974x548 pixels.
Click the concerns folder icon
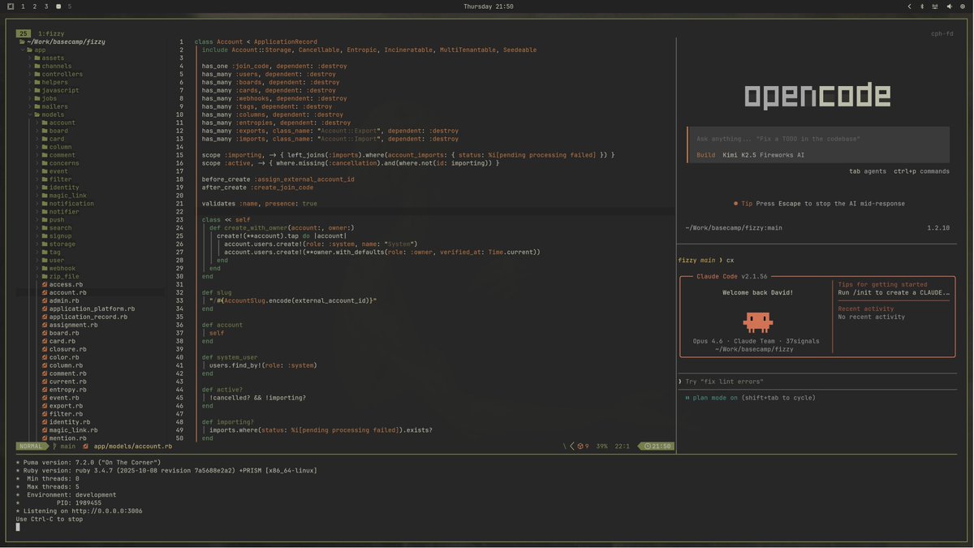45,163
